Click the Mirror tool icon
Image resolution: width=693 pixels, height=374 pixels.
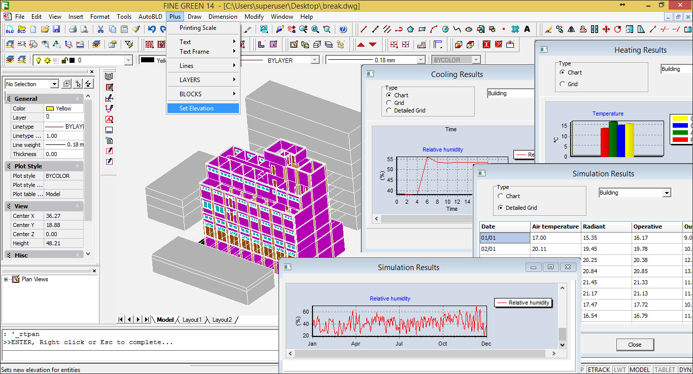coord(571,29)
